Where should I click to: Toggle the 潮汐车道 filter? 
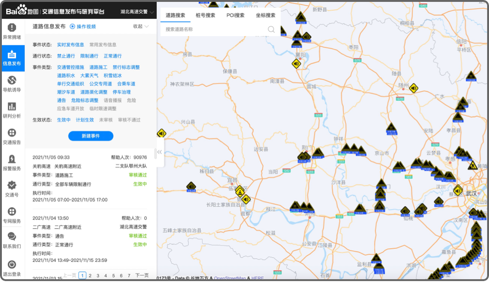pyautogui.click(x=66, y=92)
